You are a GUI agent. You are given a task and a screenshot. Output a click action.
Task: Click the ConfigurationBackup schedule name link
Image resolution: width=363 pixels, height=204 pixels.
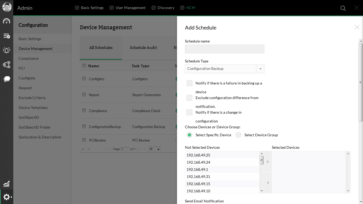coord(105,127)
